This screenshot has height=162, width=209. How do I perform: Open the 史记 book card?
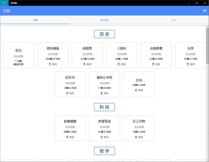(x=18, y=55)
